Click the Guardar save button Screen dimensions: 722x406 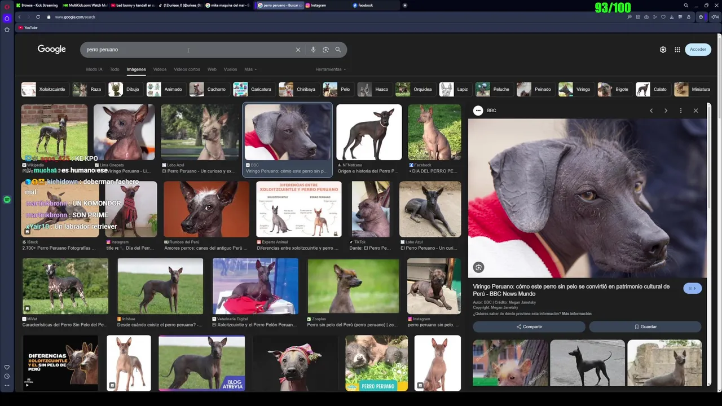[645, 326]
